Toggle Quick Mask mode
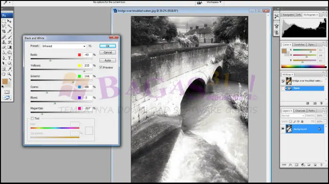329x184 pixels. [7, 92]
